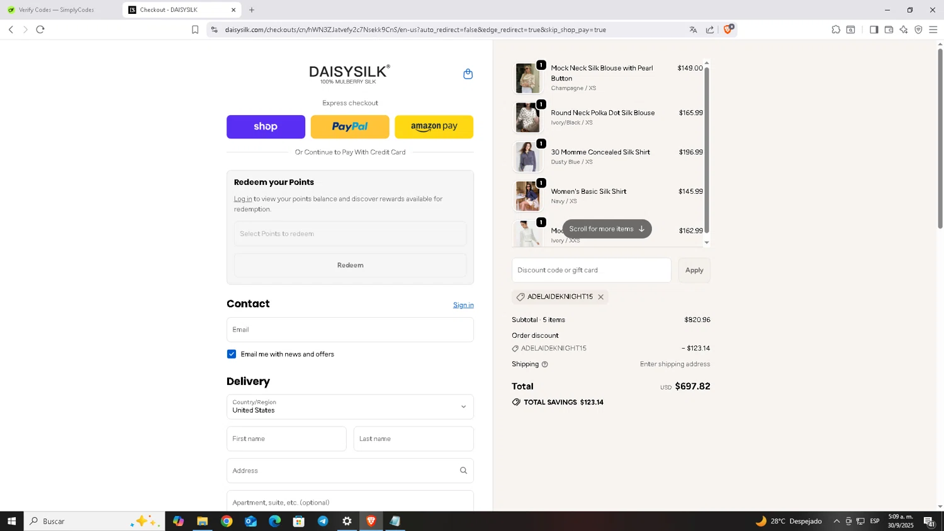The image size is (944, 531).
Task: Open Brave VPN icon
Action: pos(918,30)
